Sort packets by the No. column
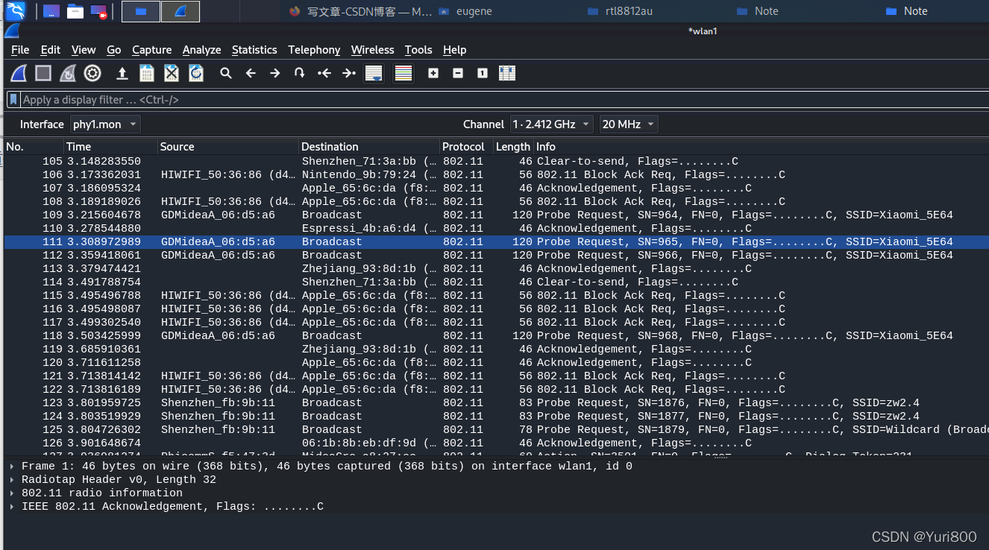This screenshot has height=550, width=989. pyautogui.click(x=33, y=147)
